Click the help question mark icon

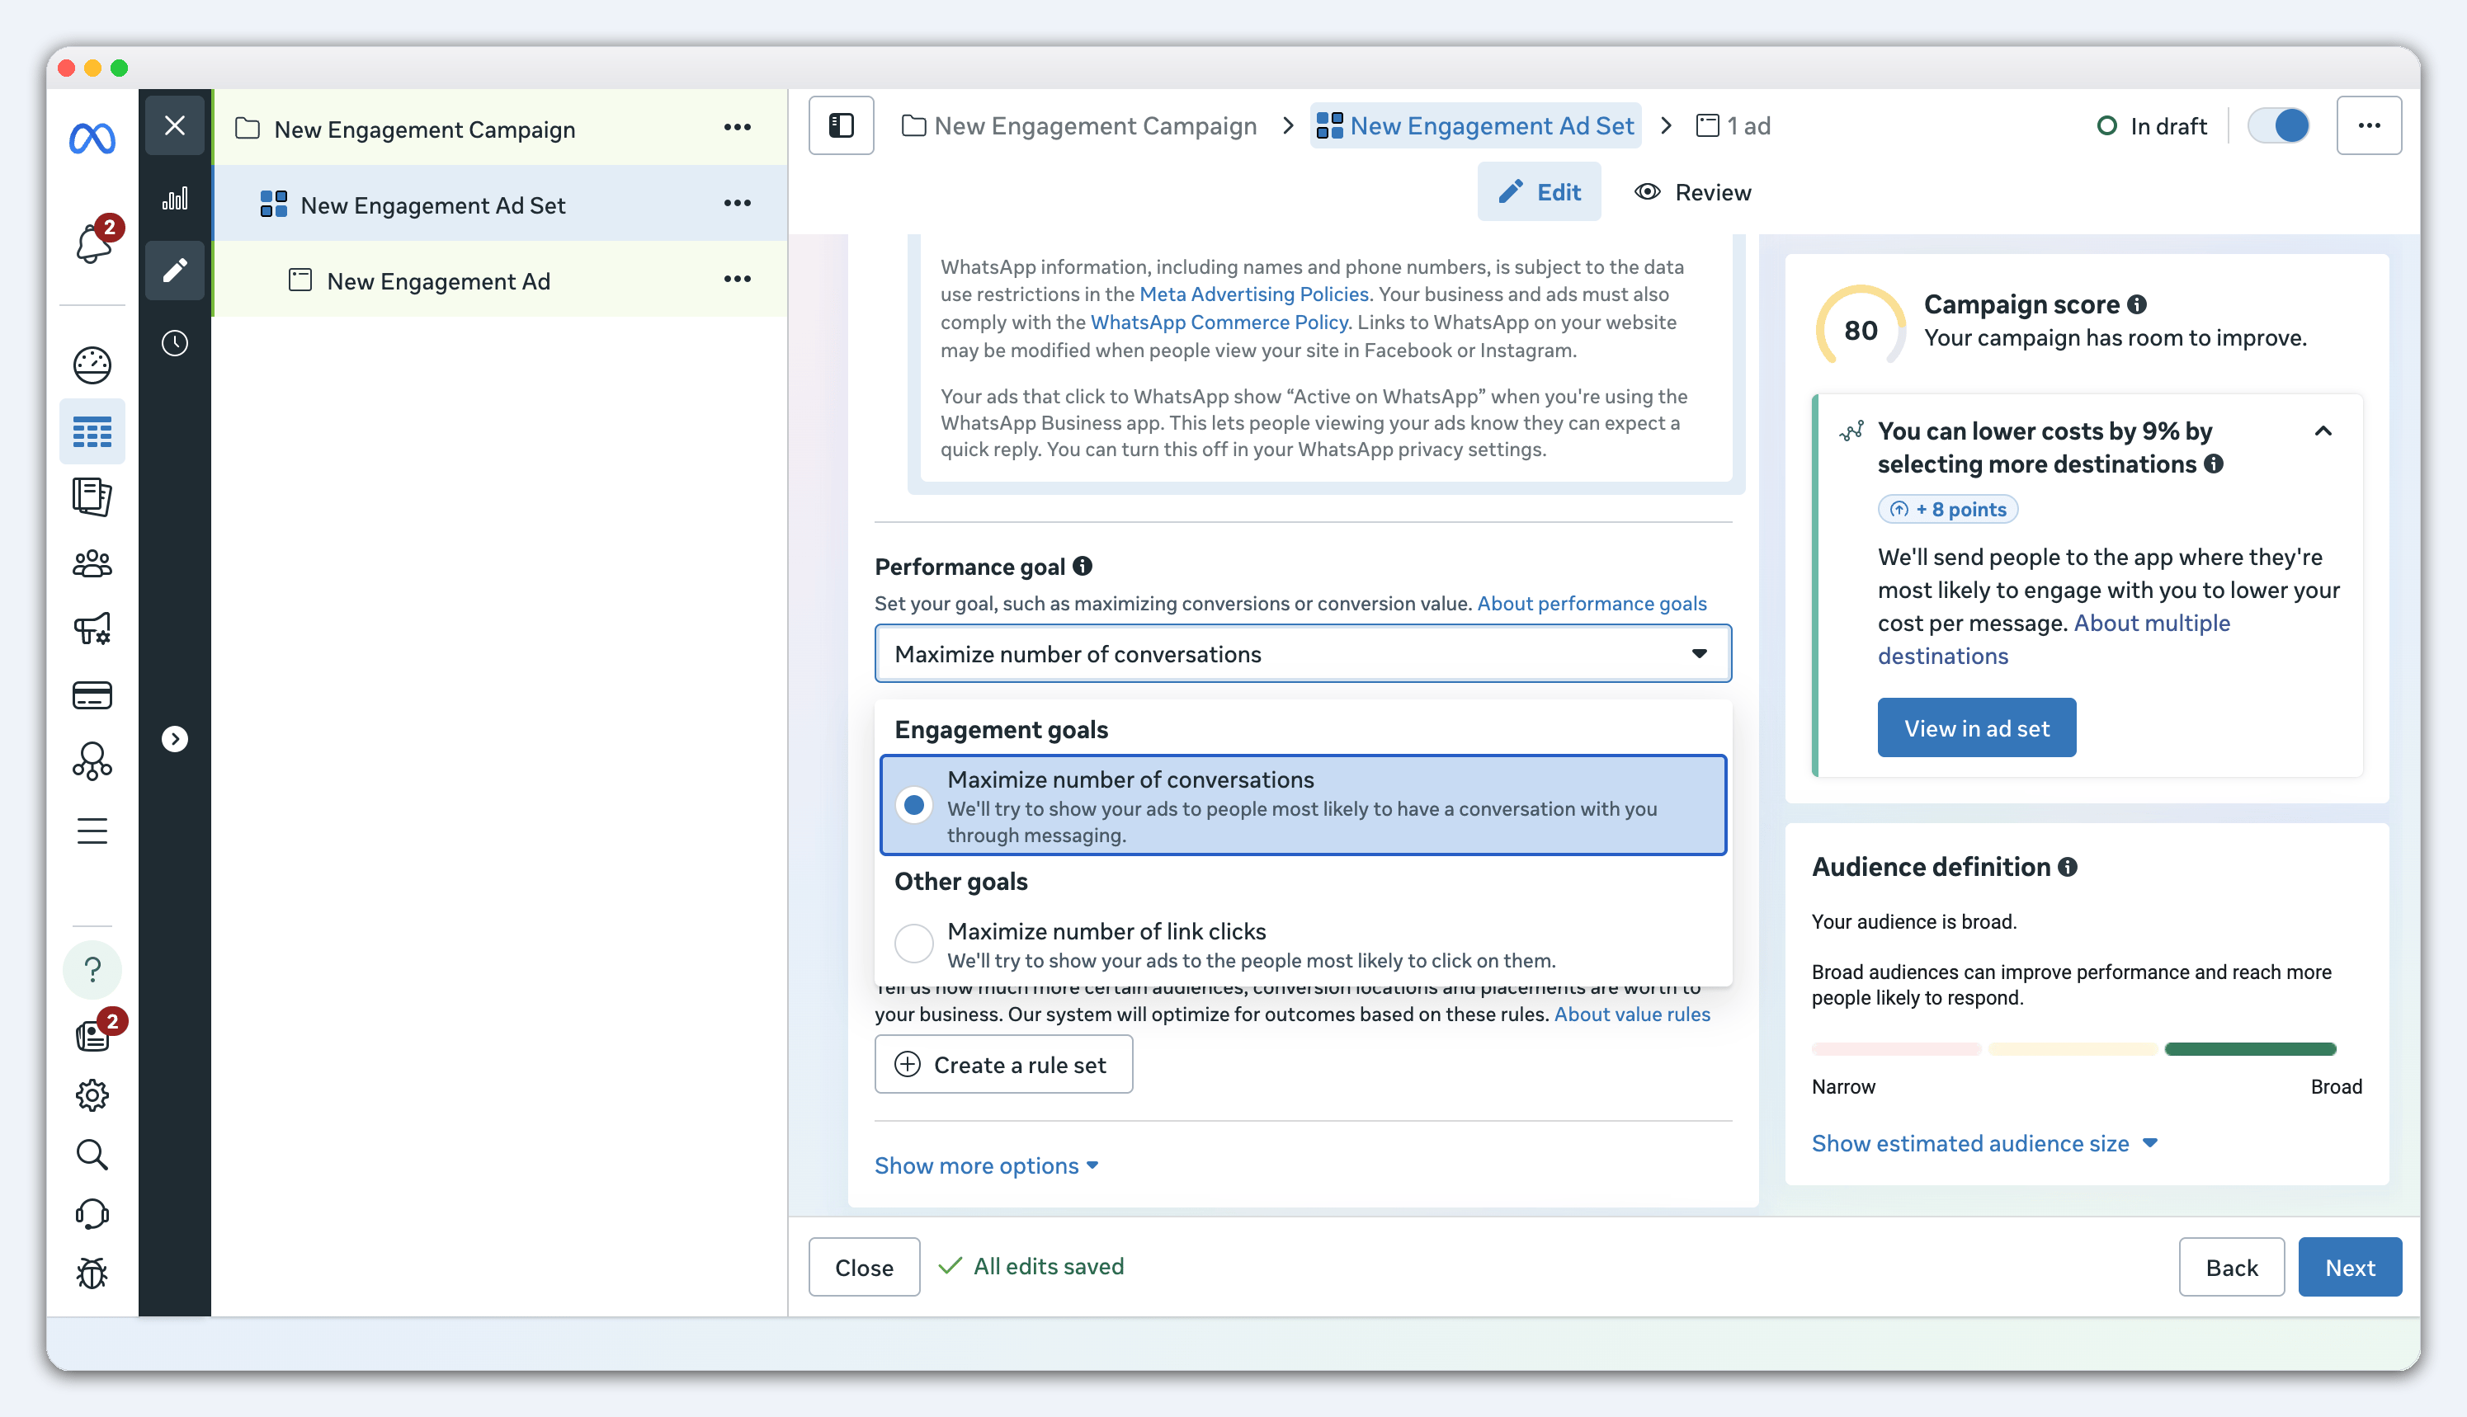pos(92,969)
